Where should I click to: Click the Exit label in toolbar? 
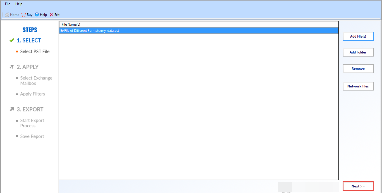57,15
